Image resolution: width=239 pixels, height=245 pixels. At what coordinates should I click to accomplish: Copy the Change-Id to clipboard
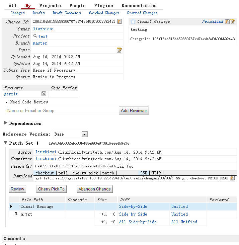tap(119, 22)
